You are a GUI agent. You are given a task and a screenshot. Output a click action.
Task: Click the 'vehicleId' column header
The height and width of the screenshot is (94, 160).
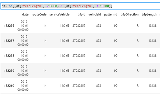[x=95, y=14]
